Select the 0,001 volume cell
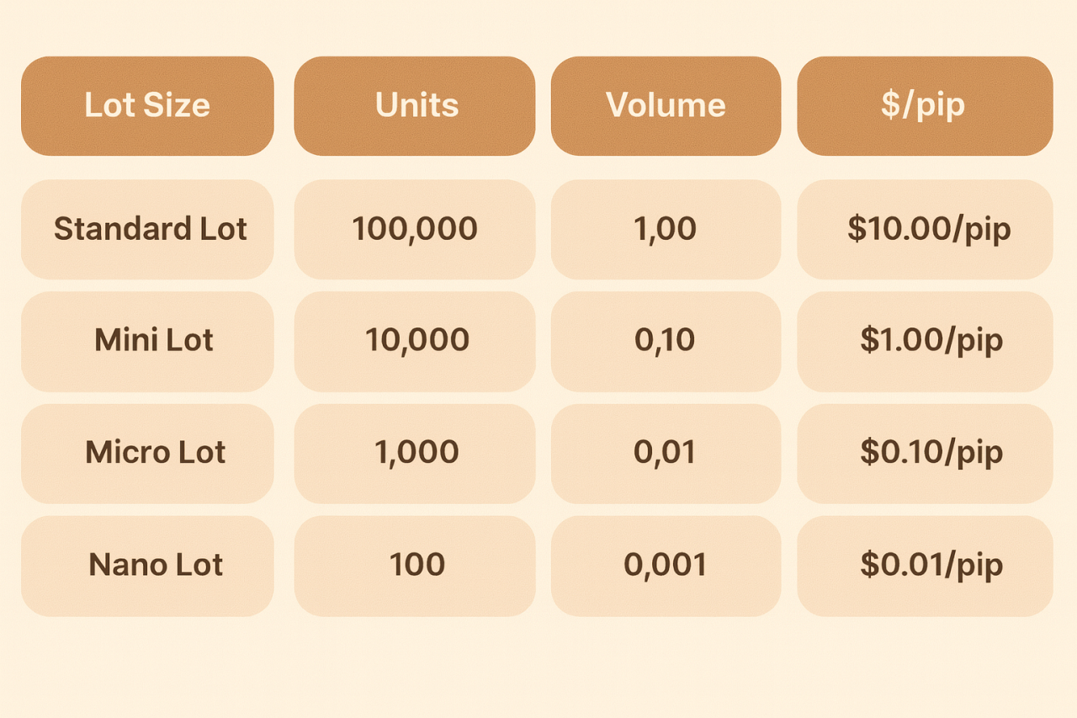Image resolution: width=1077 pixels, height=718 pixels. [666, 565]
